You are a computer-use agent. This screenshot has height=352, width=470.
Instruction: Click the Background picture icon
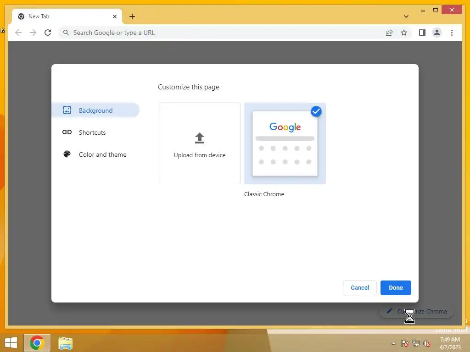(67, 110)
